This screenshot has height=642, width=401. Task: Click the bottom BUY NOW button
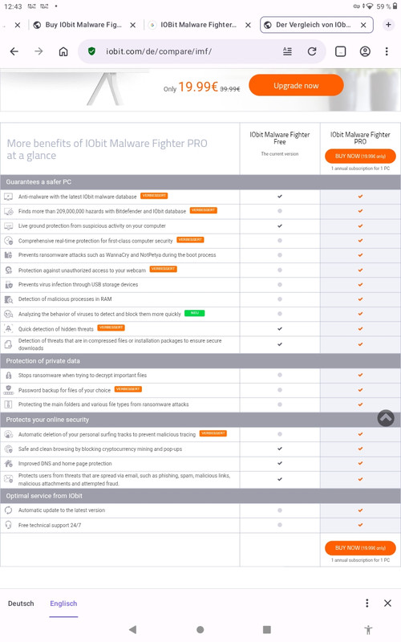tap(360, 548)
